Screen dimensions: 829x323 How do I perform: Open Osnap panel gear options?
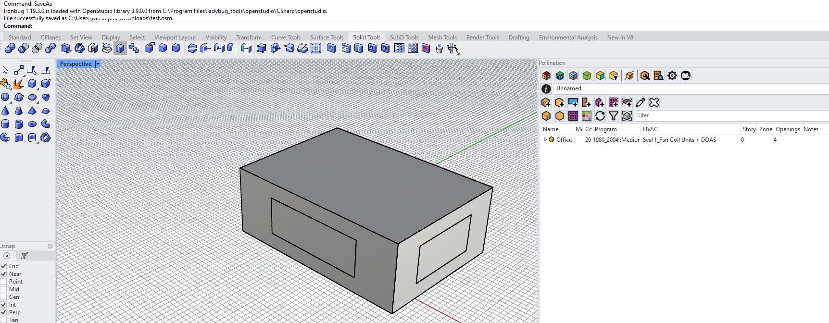coord(50,246)
